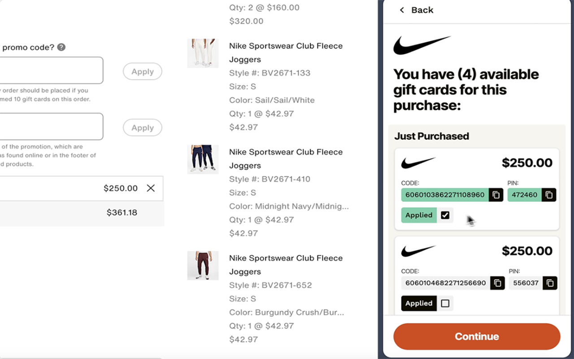The width and height of the screenshot is (574, 359).
Task: Focus the second code input field
Action: (49, 127)
